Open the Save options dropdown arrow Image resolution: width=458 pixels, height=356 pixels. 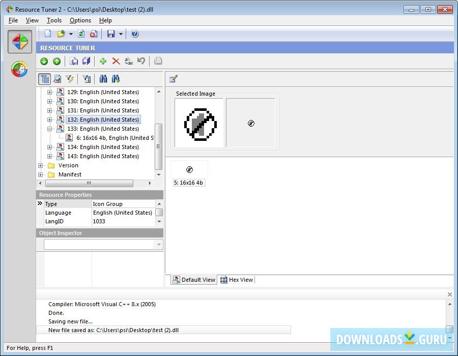(121, 34)
